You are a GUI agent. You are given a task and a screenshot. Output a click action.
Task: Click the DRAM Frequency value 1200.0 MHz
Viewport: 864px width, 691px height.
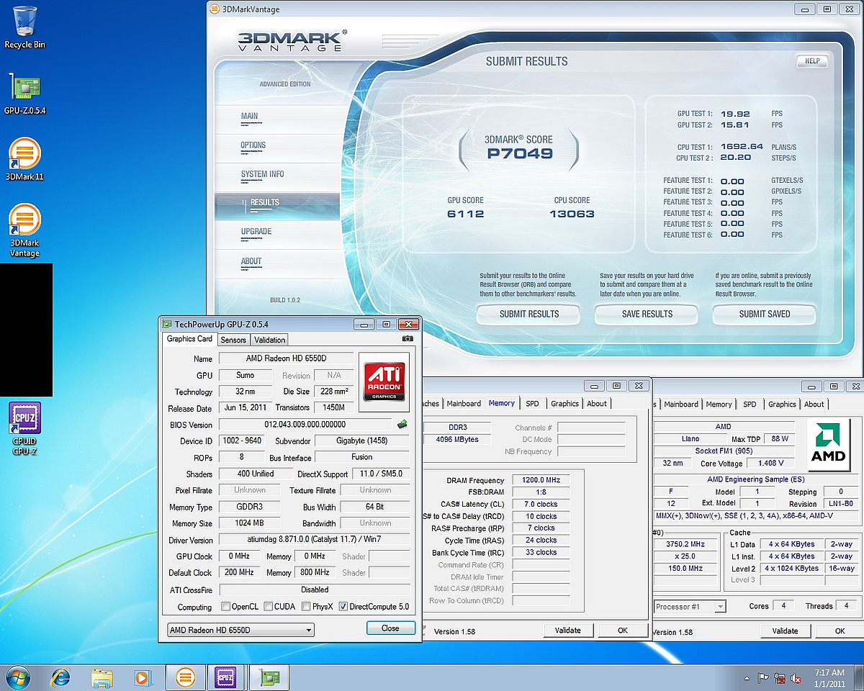(541, 480)
